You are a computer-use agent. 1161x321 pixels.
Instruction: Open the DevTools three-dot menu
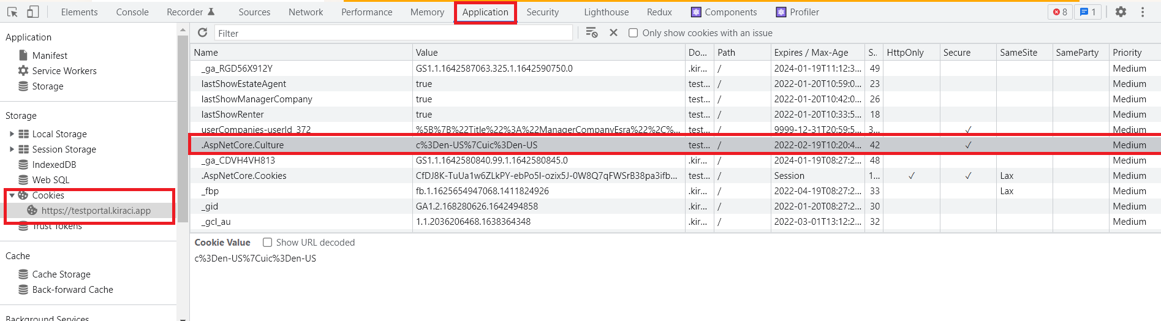tap(1143, 12)
